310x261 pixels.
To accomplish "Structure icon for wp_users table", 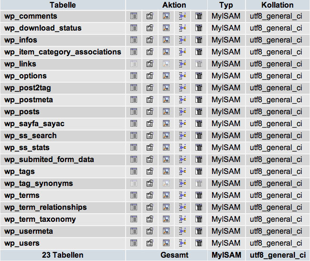I will [150, 243].
